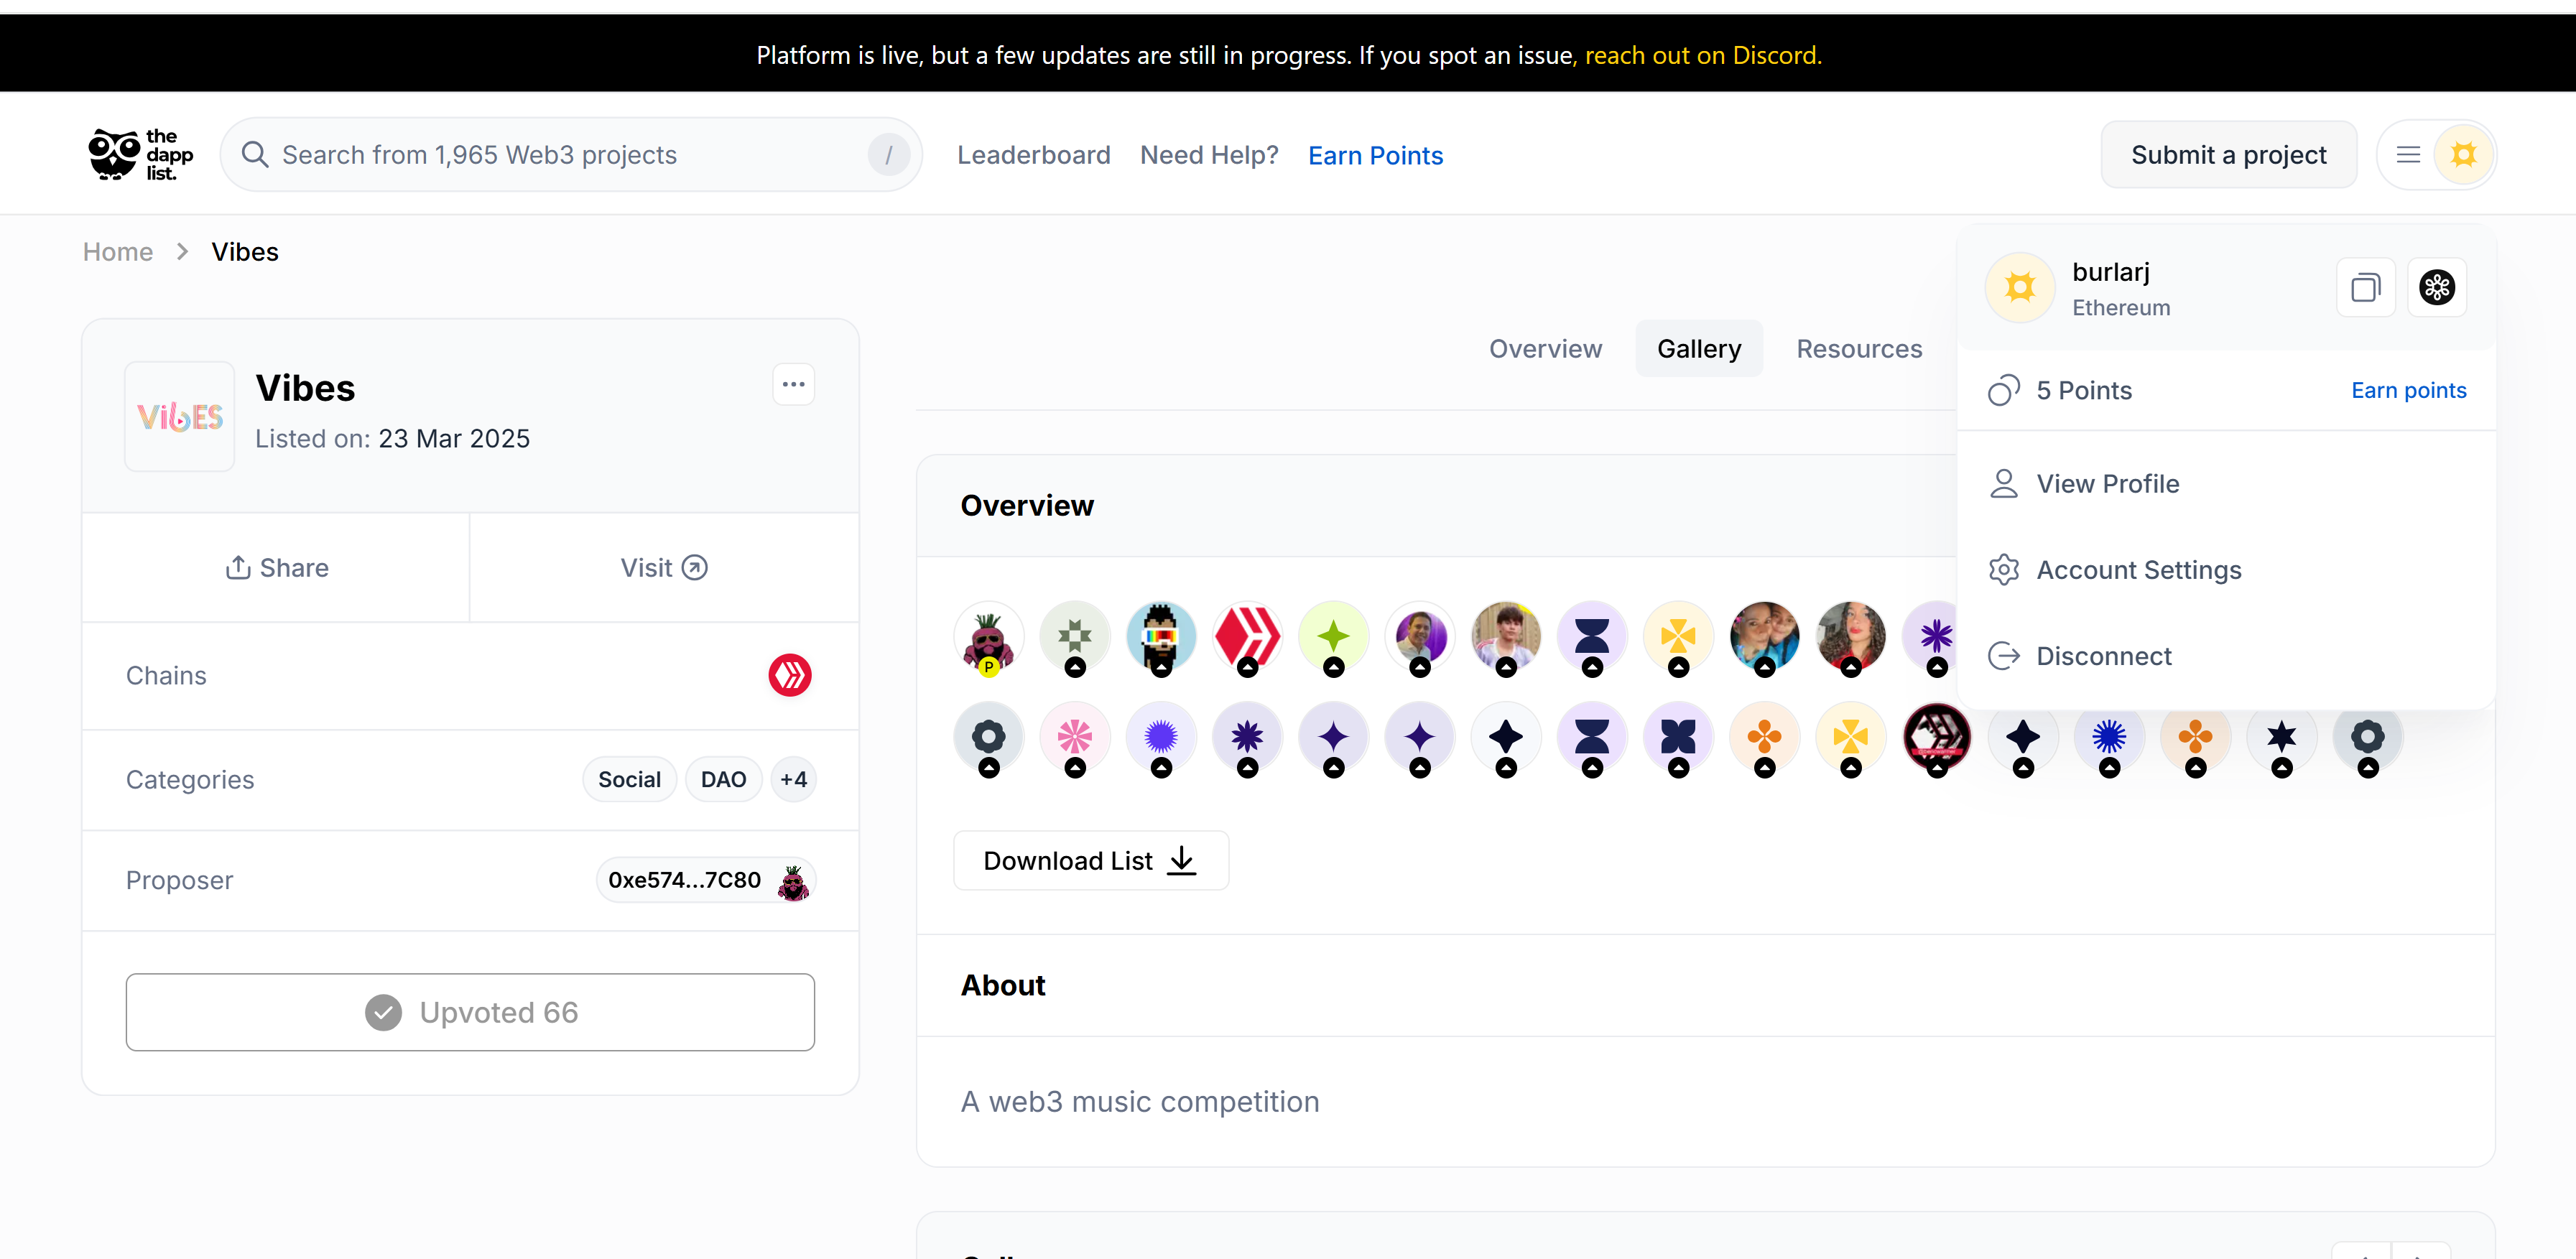The width and height of the screenshot is (2576, 1259).
Task: Click the slash shortcut badge in search
Action: click(888, 155)
